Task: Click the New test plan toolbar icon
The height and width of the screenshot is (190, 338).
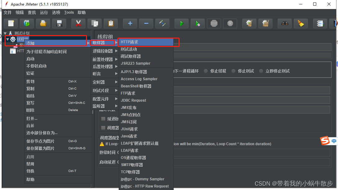Action: [11, 23]
